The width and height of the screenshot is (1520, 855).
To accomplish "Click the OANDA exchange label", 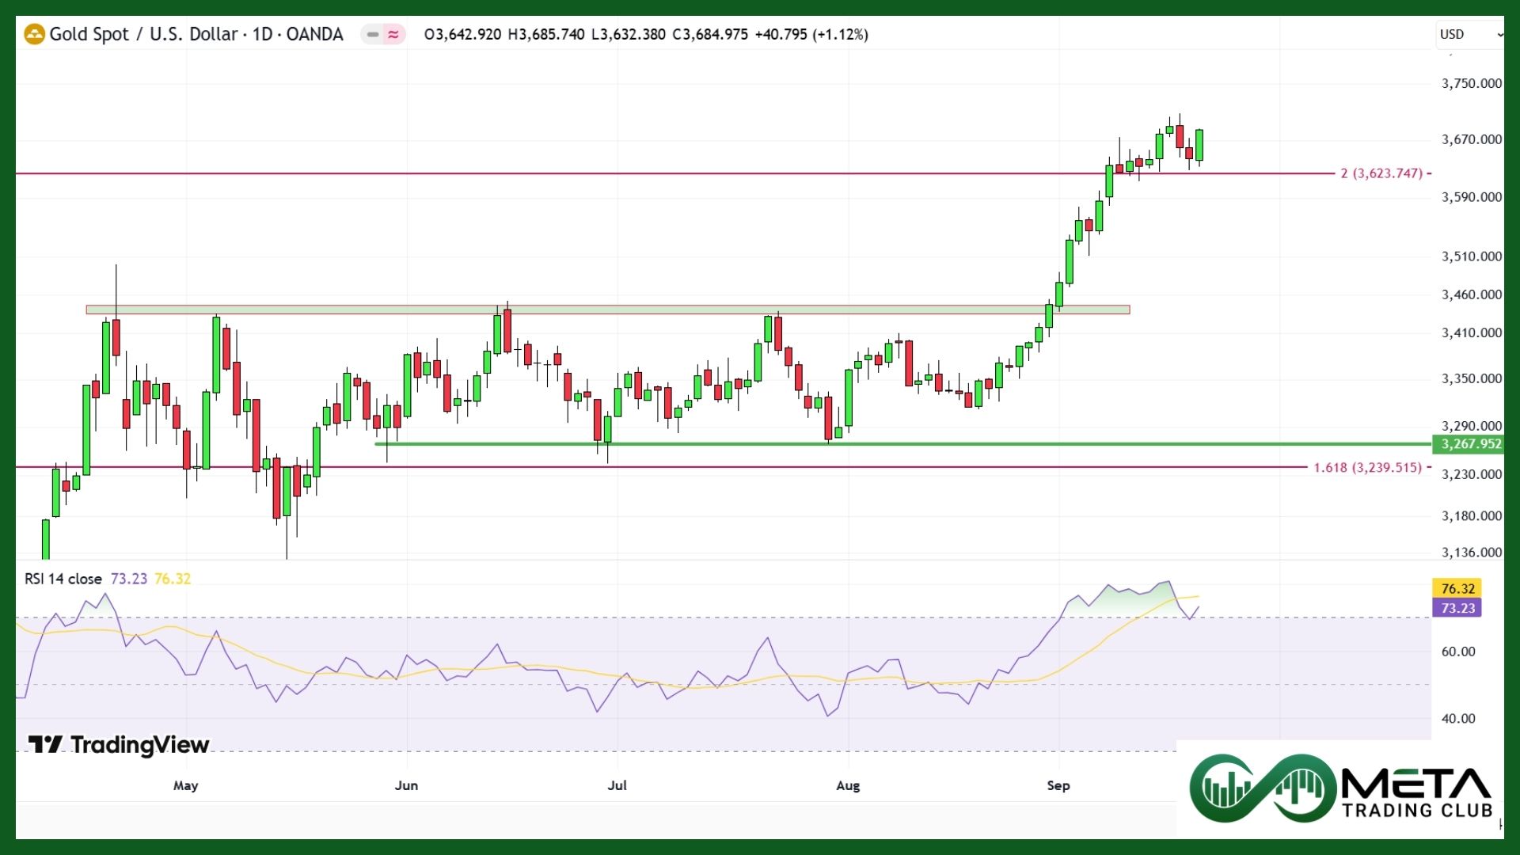I will (x=317, y=34).
